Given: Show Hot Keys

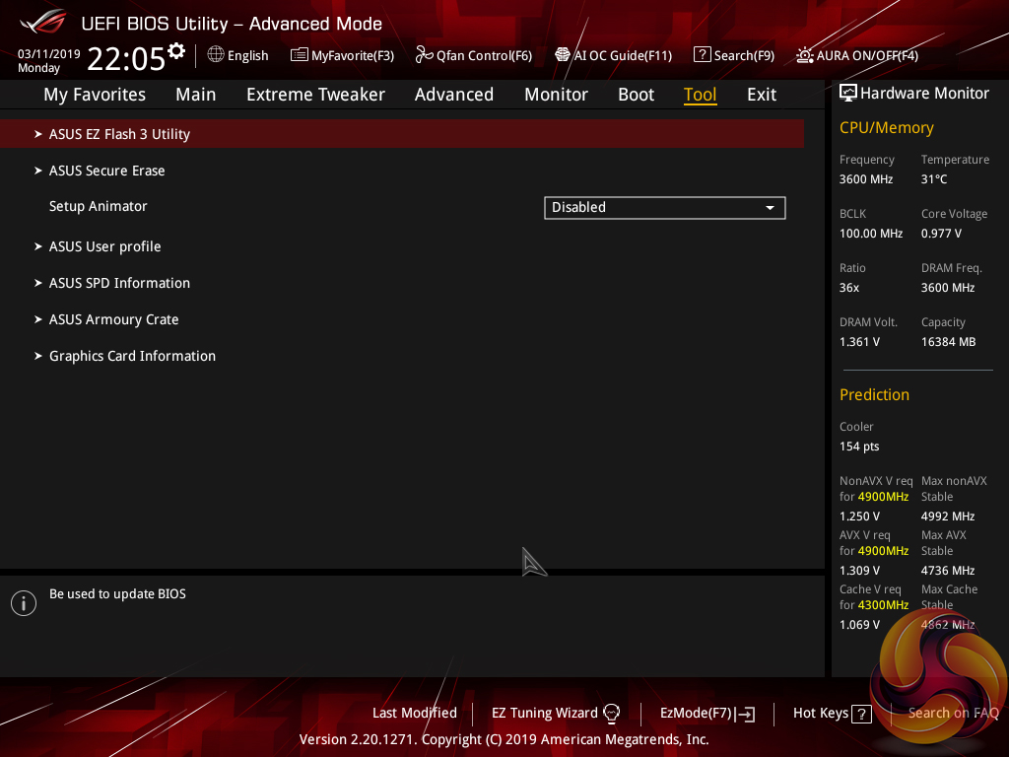Looking at the screenshot, I should point(832,714).
